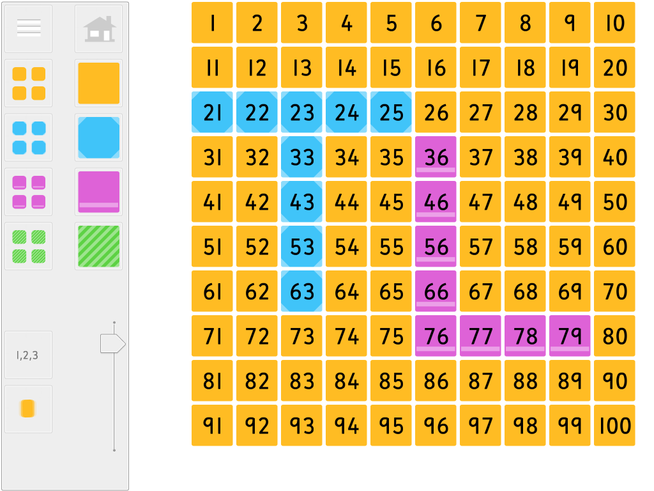Click the number 55 cell
This screenshot has height=491, width=654.
point(391,247)
